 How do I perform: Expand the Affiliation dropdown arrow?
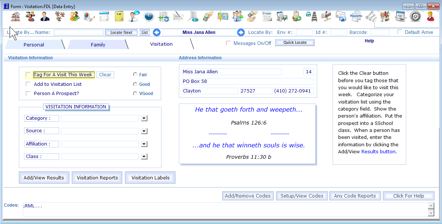point(144,144)
